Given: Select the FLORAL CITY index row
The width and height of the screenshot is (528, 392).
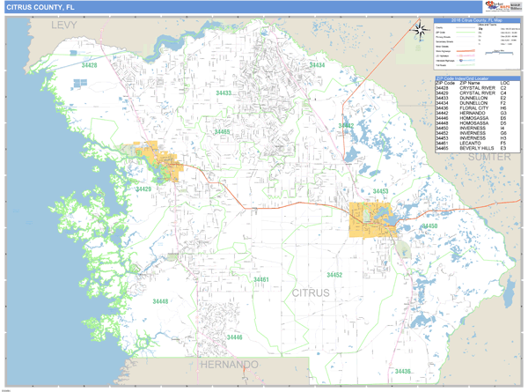Looking at the screenshot, I should tap(478, 108).
